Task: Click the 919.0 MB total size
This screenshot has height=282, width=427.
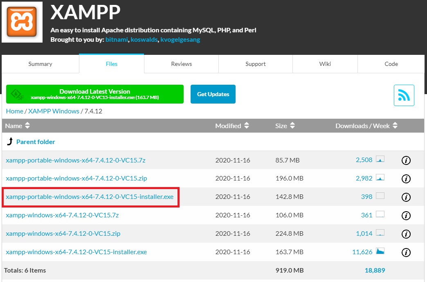Action: click(290, 270)
